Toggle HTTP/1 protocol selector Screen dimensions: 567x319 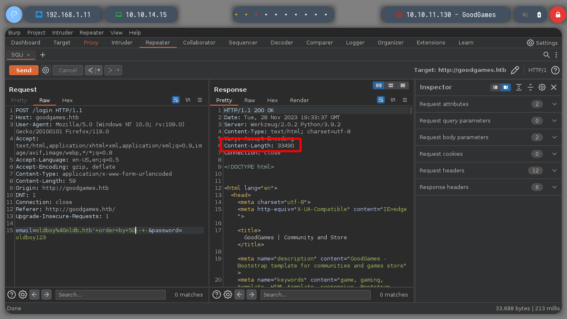click(x=538, y=70)
